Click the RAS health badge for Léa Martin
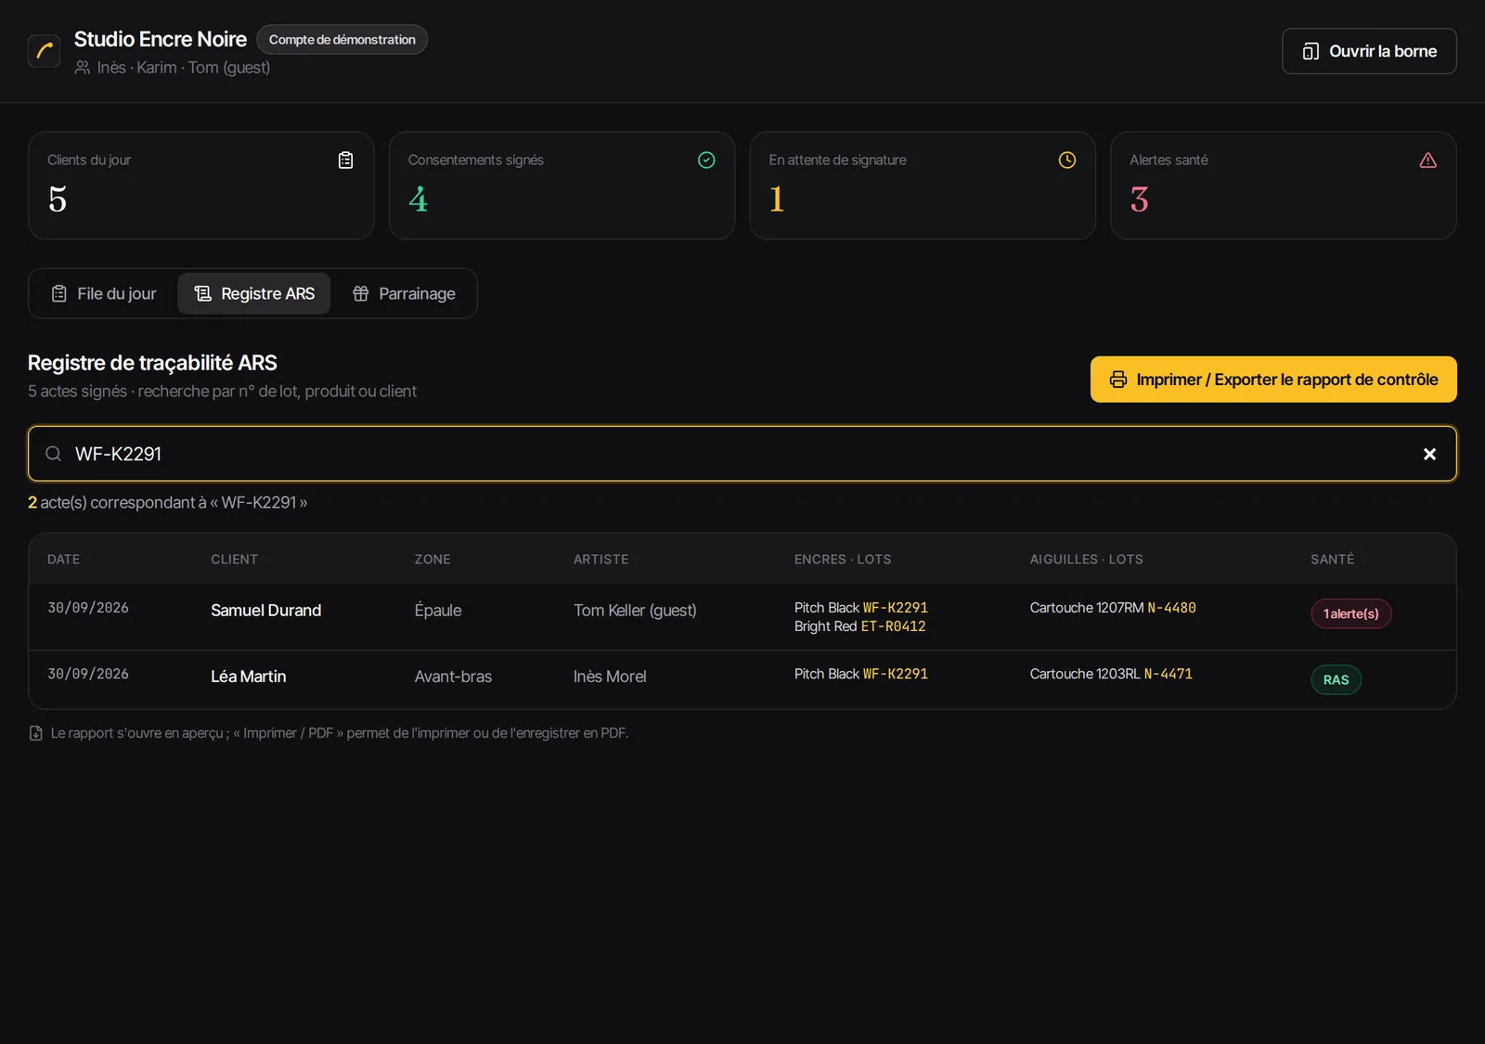The image size is (1485, 1044). [1336, 680]
